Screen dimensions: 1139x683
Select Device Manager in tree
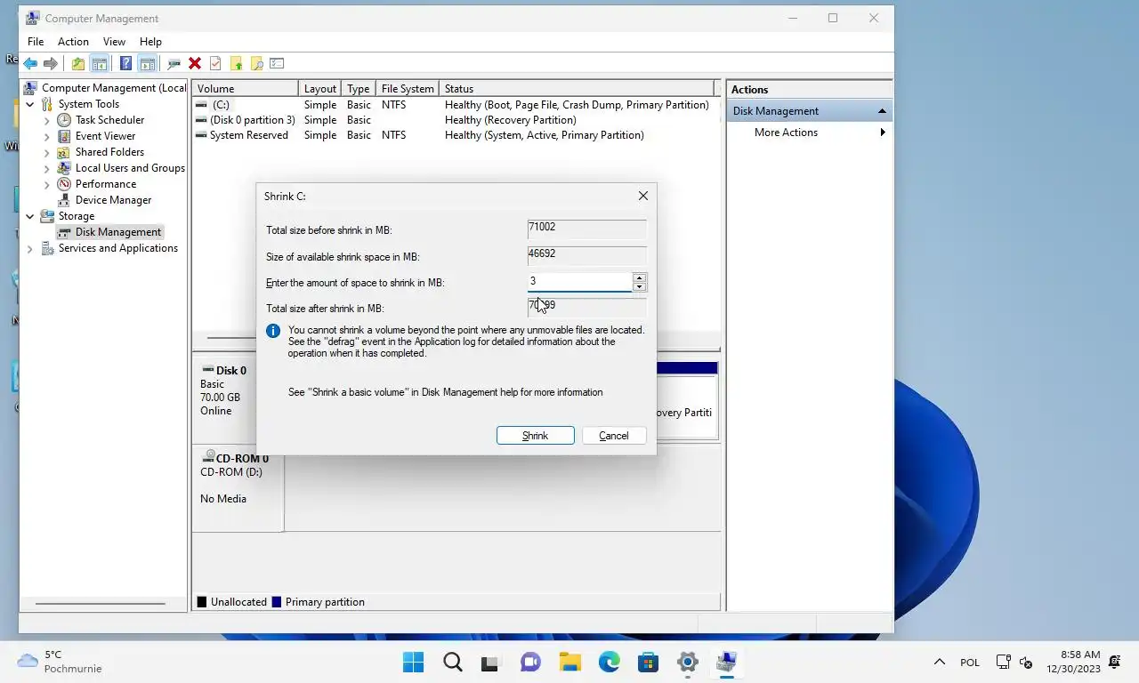click(113, 200)
